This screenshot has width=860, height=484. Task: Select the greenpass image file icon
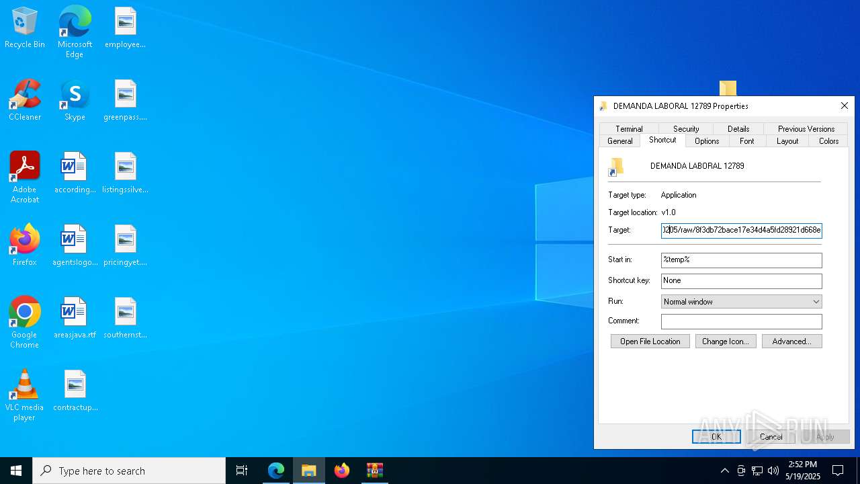[x=125, y=101]
